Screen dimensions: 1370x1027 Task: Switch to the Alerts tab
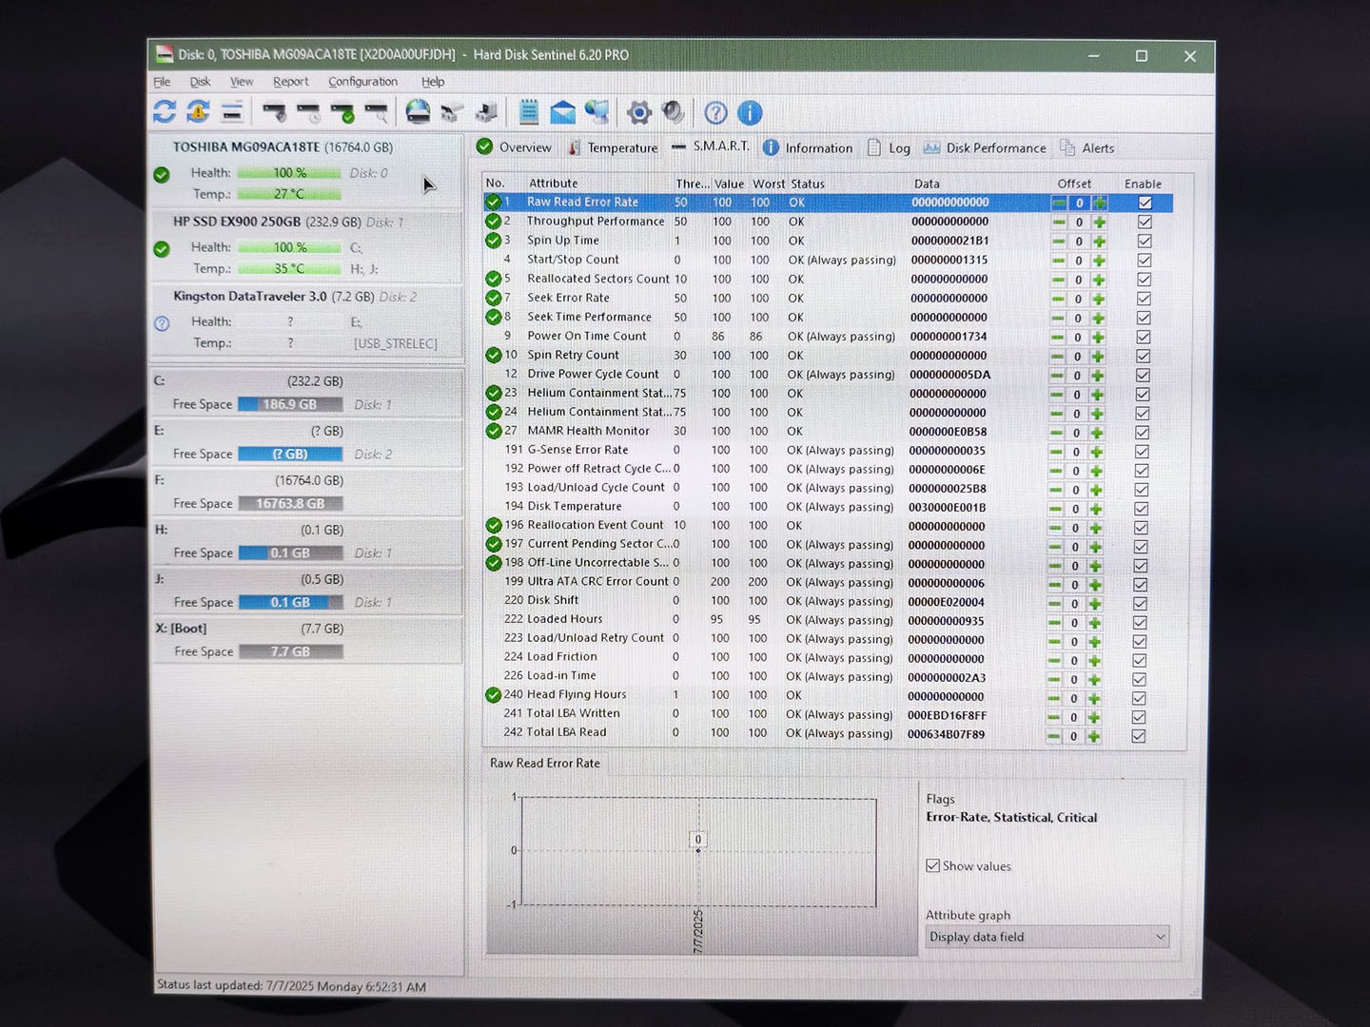pyautogui.click(x=1087, y=147)
